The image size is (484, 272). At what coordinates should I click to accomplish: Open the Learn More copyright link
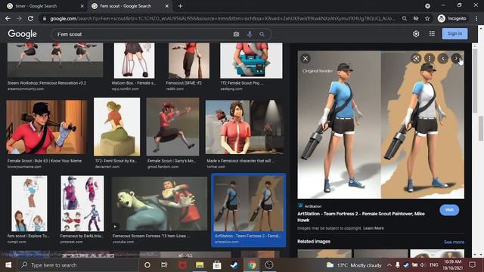click(x=373, y=228)
